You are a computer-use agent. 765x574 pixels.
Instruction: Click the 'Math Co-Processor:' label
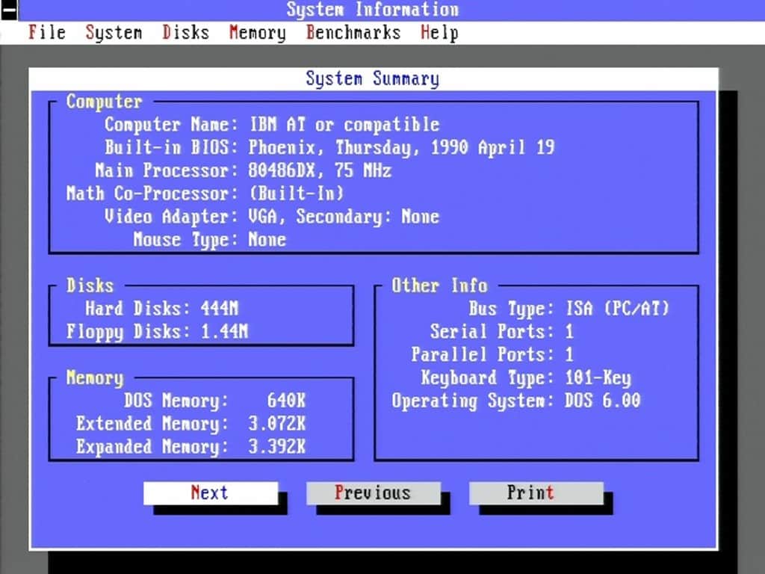tap(152, 194)
